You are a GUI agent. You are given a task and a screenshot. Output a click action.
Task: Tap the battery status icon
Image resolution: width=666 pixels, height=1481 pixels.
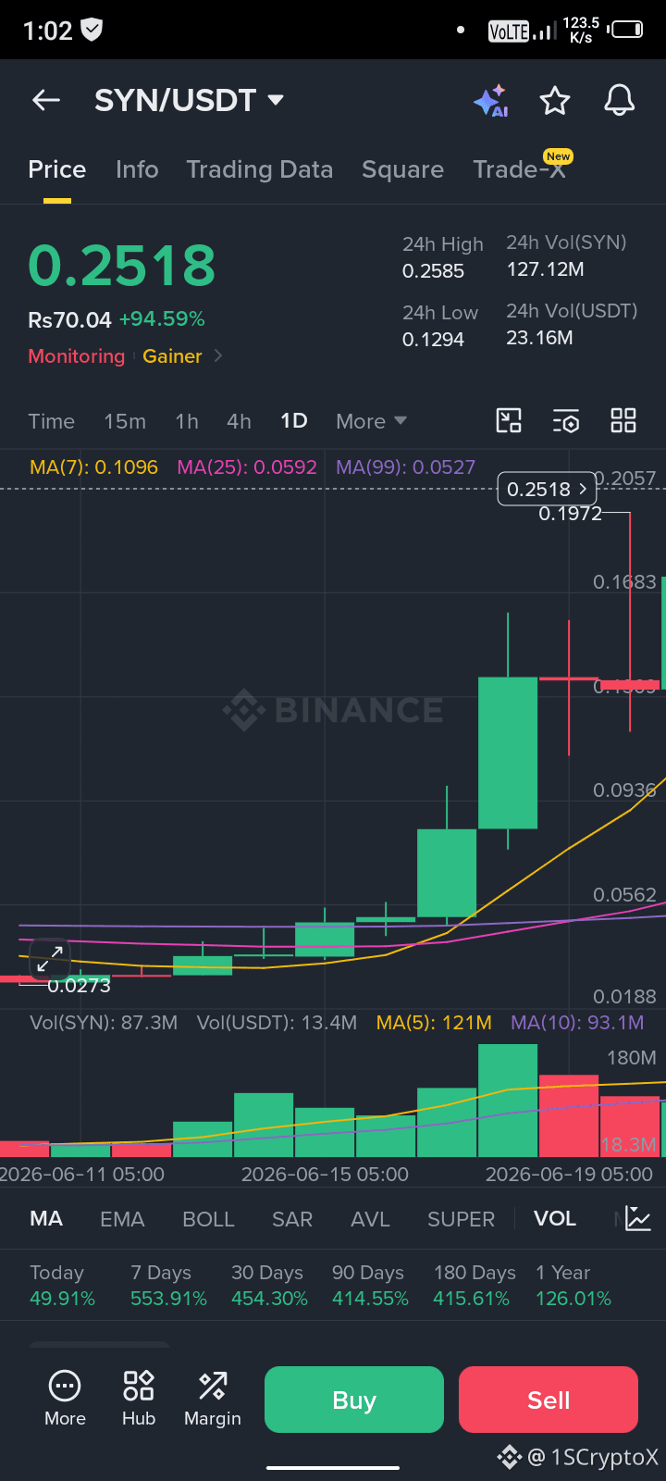click(626, 31)
